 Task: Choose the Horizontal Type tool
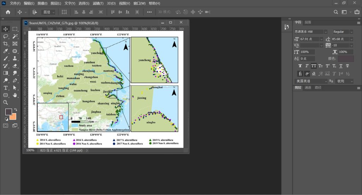(6, 88)
